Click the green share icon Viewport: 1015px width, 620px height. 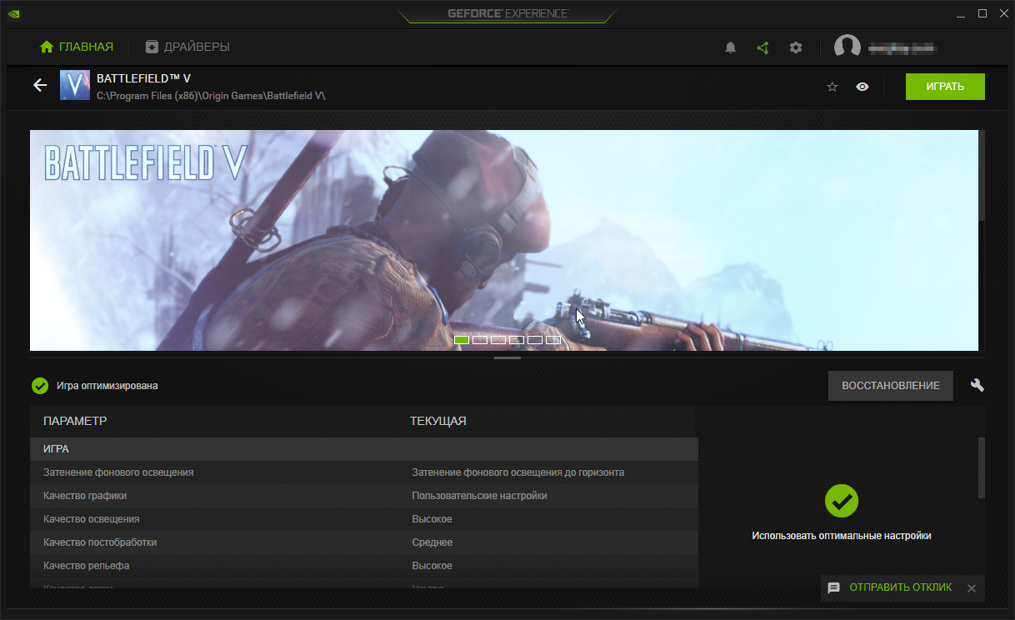pos(762,47)
